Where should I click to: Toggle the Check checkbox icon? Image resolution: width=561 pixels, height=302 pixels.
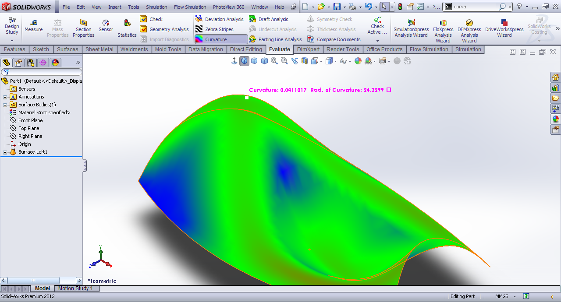tap(143, 19)
